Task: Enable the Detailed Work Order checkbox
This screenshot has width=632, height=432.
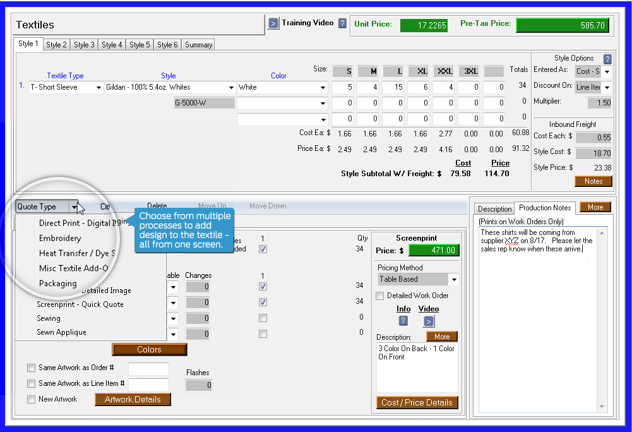Action: pos(380,296)
